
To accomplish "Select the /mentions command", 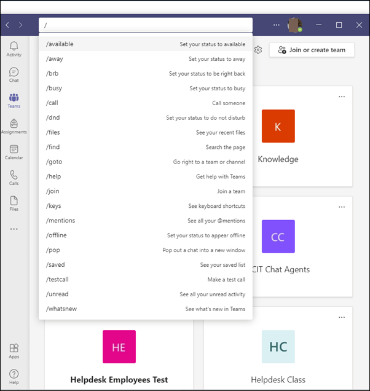I will pyautogui.click(x=146, y=221).
